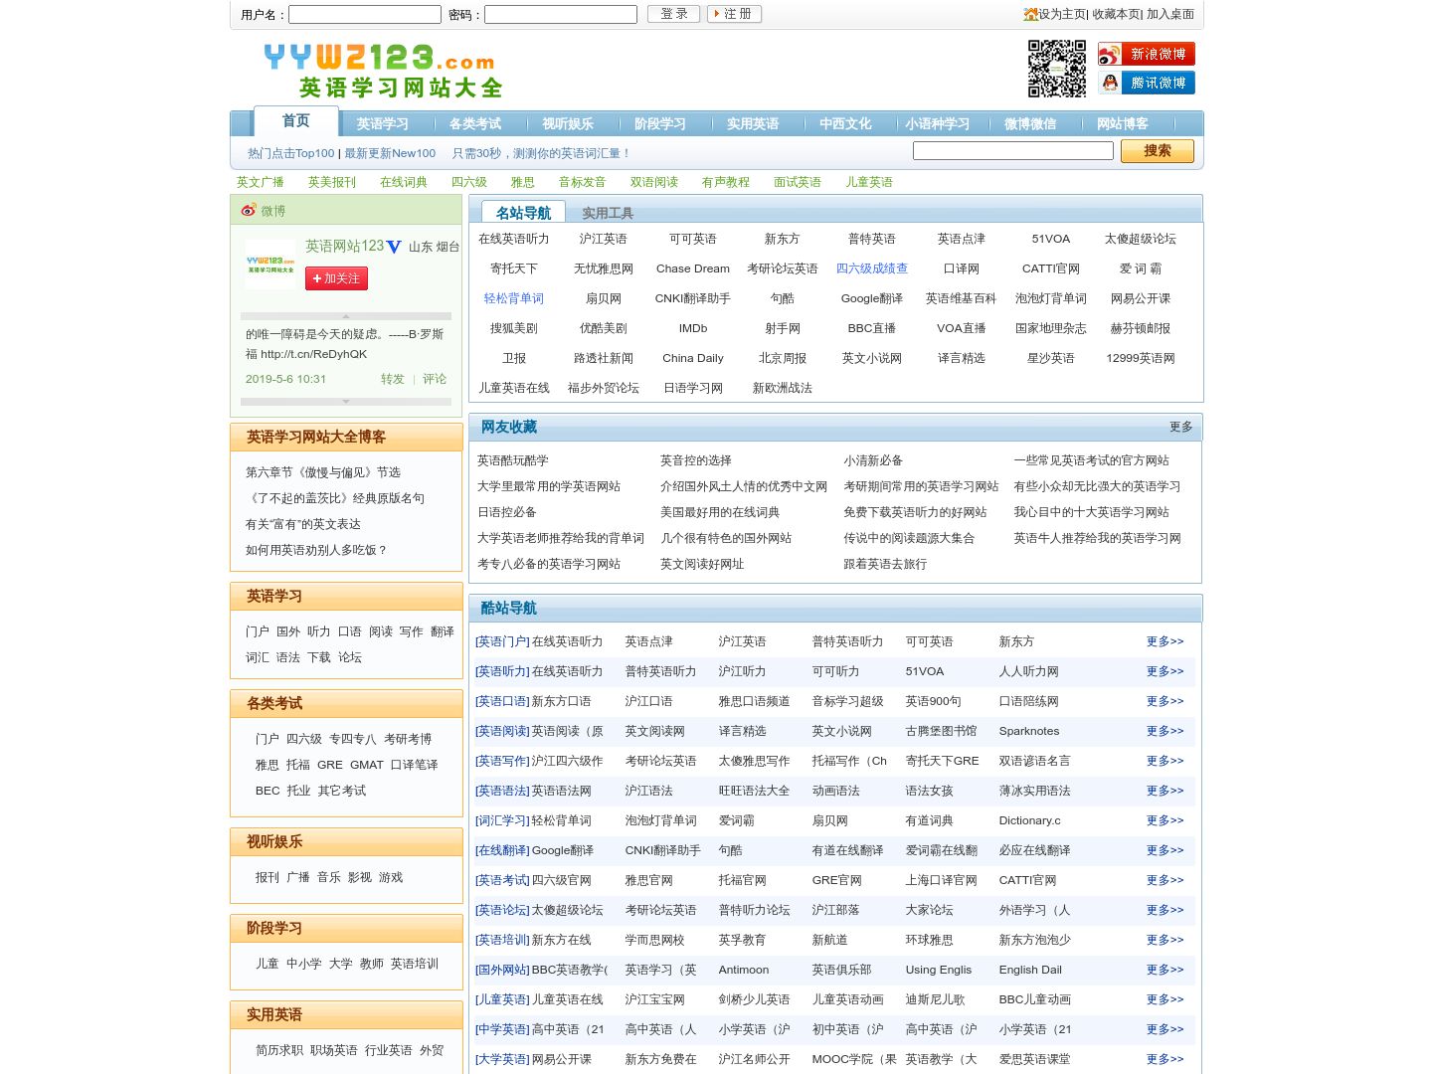Image resolution: width=1432 pixels, height=1074 pixels.
Task: Click 英语培训 under 阶段学习 sidebar
Action: (x=415, y=964)
